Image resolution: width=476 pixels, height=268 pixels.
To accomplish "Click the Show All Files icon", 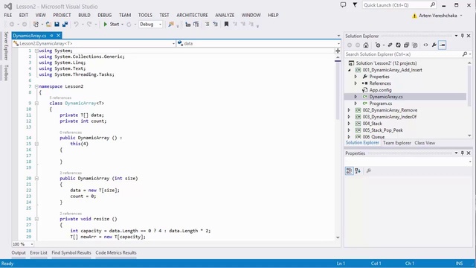I will click(415, 45).
